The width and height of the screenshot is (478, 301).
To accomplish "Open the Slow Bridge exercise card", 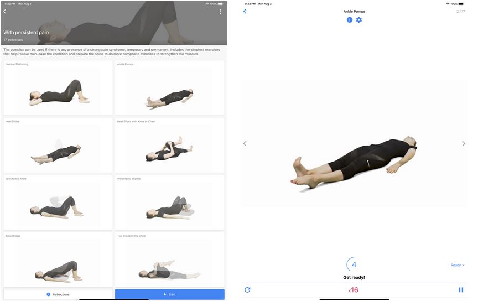I will coord(58,260).
